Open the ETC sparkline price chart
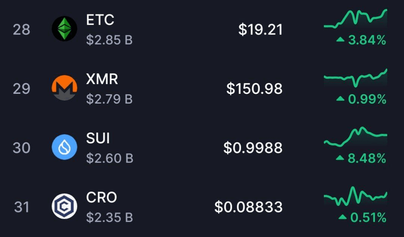Screen dimensions: 404x237 (356, 18)
